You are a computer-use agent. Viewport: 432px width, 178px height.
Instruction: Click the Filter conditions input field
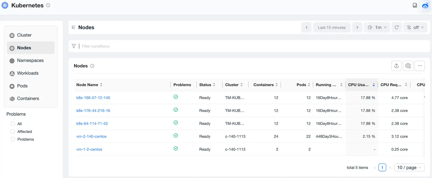tap(210, 46)
